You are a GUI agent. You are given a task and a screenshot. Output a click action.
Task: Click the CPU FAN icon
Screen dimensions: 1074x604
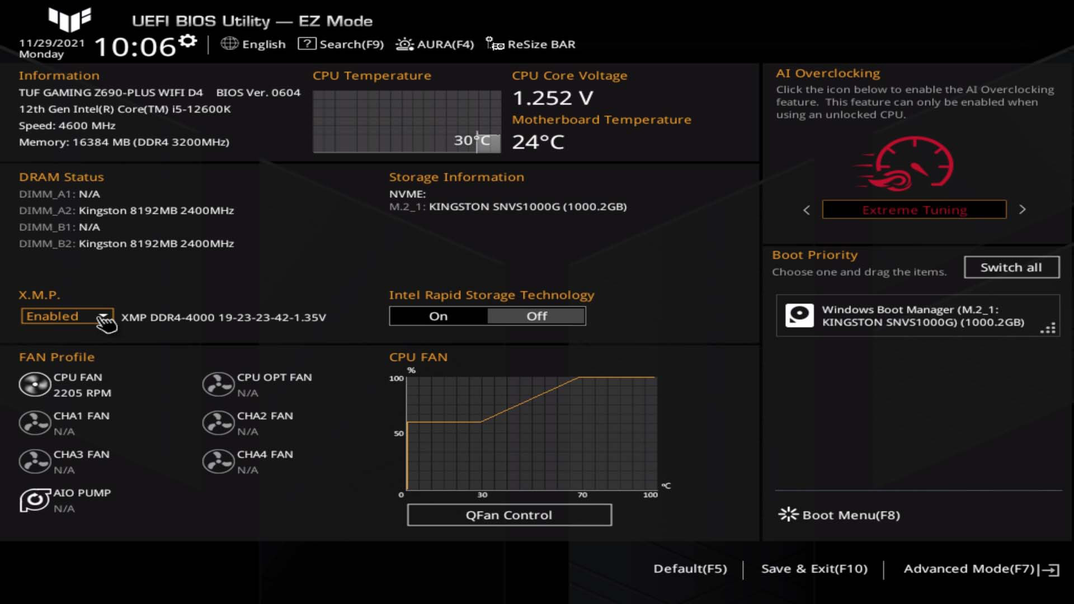[35, 385]
